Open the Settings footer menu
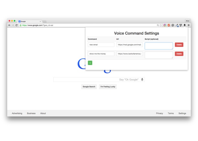 coord(182,113)
